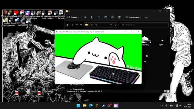Refresh the v2 folder view

[x=115, y=25]
